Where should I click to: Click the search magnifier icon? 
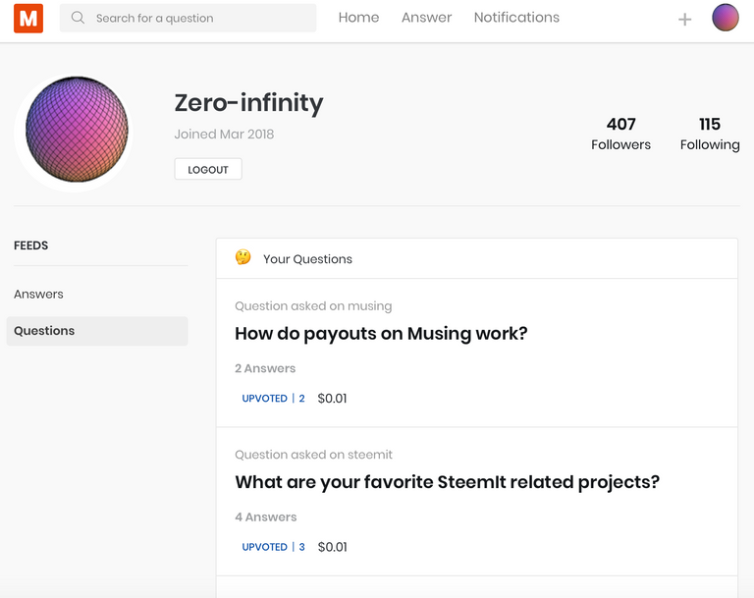(x=78, y=18)
